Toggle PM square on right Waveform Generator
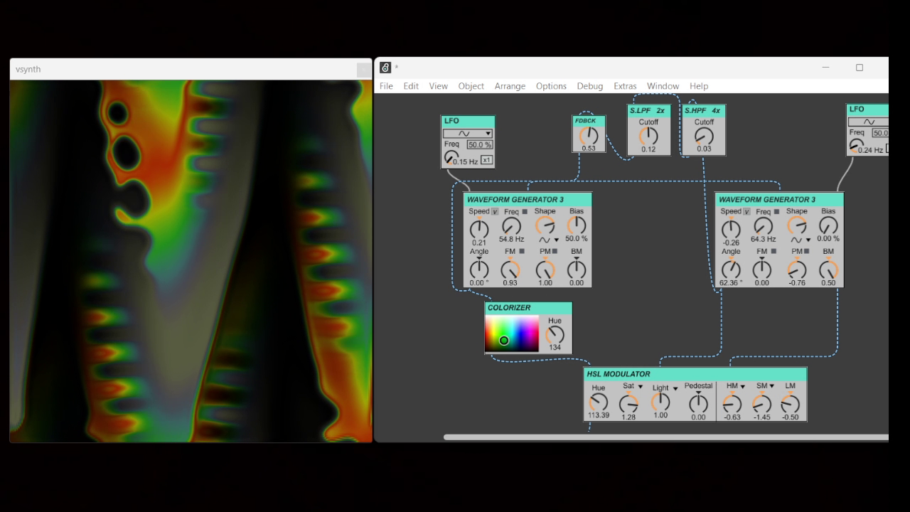The width and height of the screenshot is (910, 512). 806,251
